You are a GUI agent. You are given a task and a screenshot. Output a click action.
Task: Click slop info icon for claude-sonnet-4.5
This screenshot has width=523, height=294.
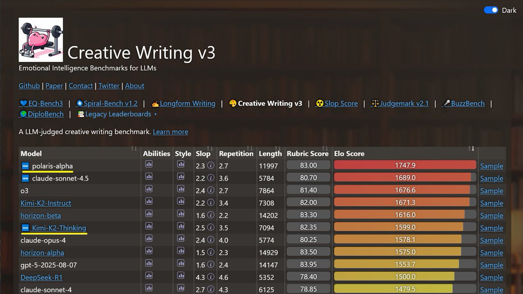(211, 178)
